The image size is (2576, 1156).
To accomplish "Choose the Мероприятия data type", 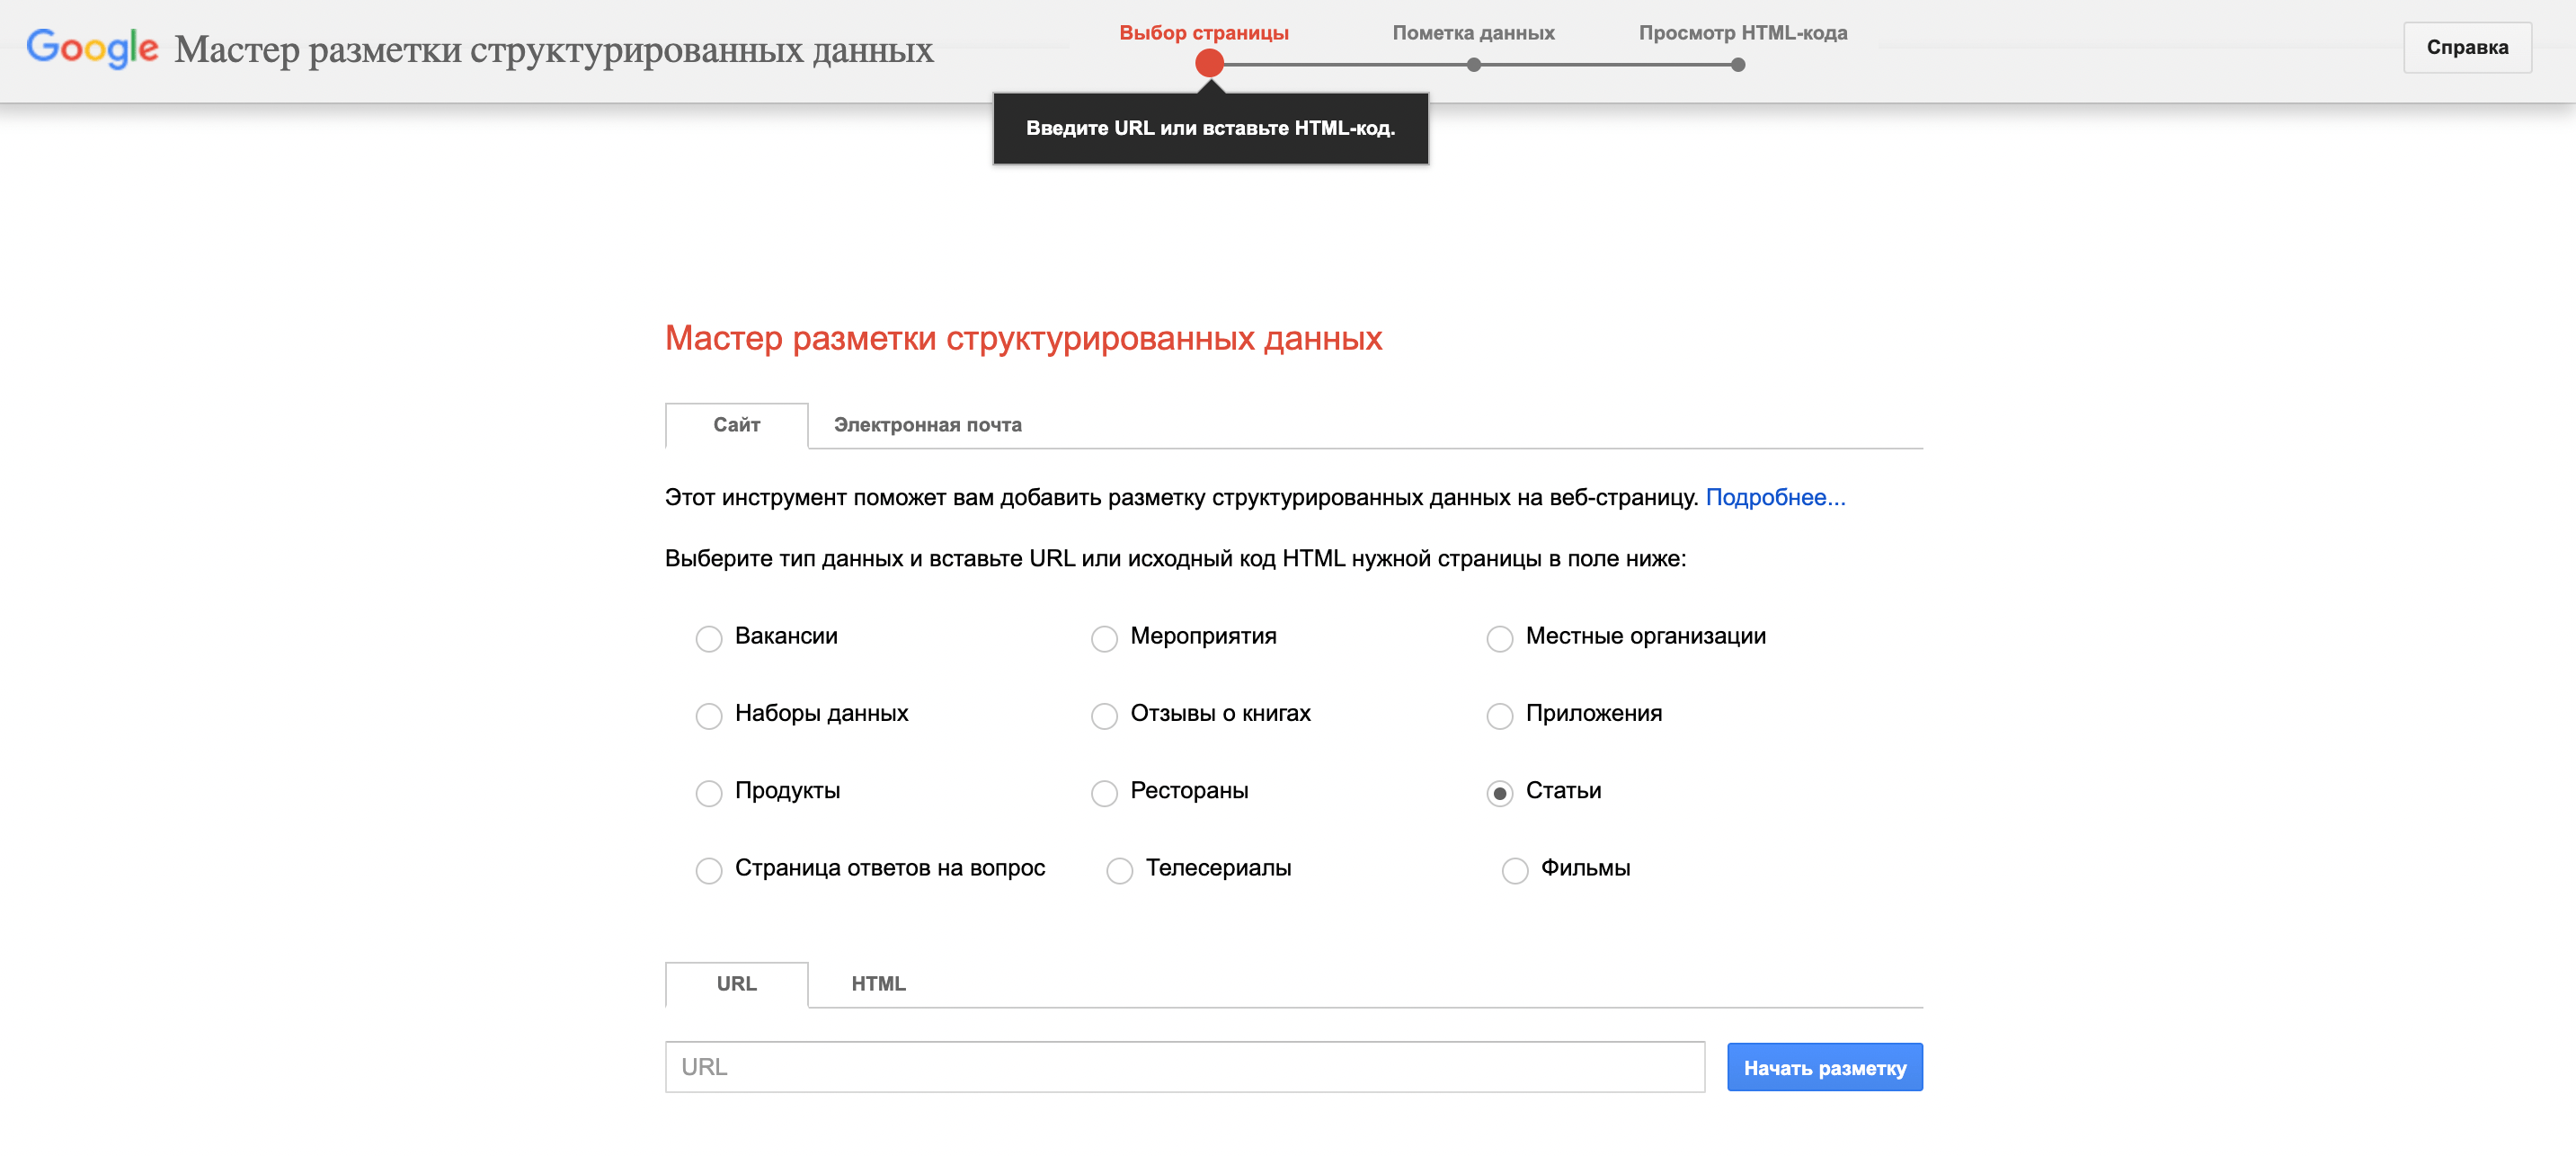I will click(x=1104, y=638).
